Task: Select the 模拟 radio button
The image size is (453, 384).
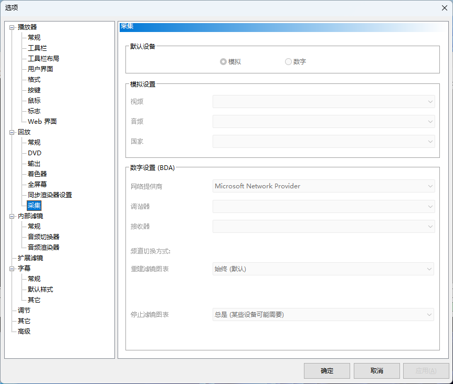Action: pos(223,62)
